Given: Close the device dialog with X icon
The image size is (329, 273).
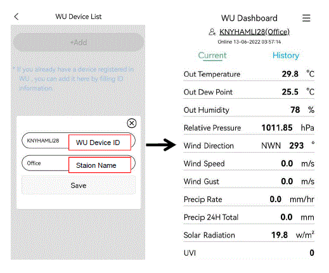Looking at the screenshot, I should click(x=132, y=123).
